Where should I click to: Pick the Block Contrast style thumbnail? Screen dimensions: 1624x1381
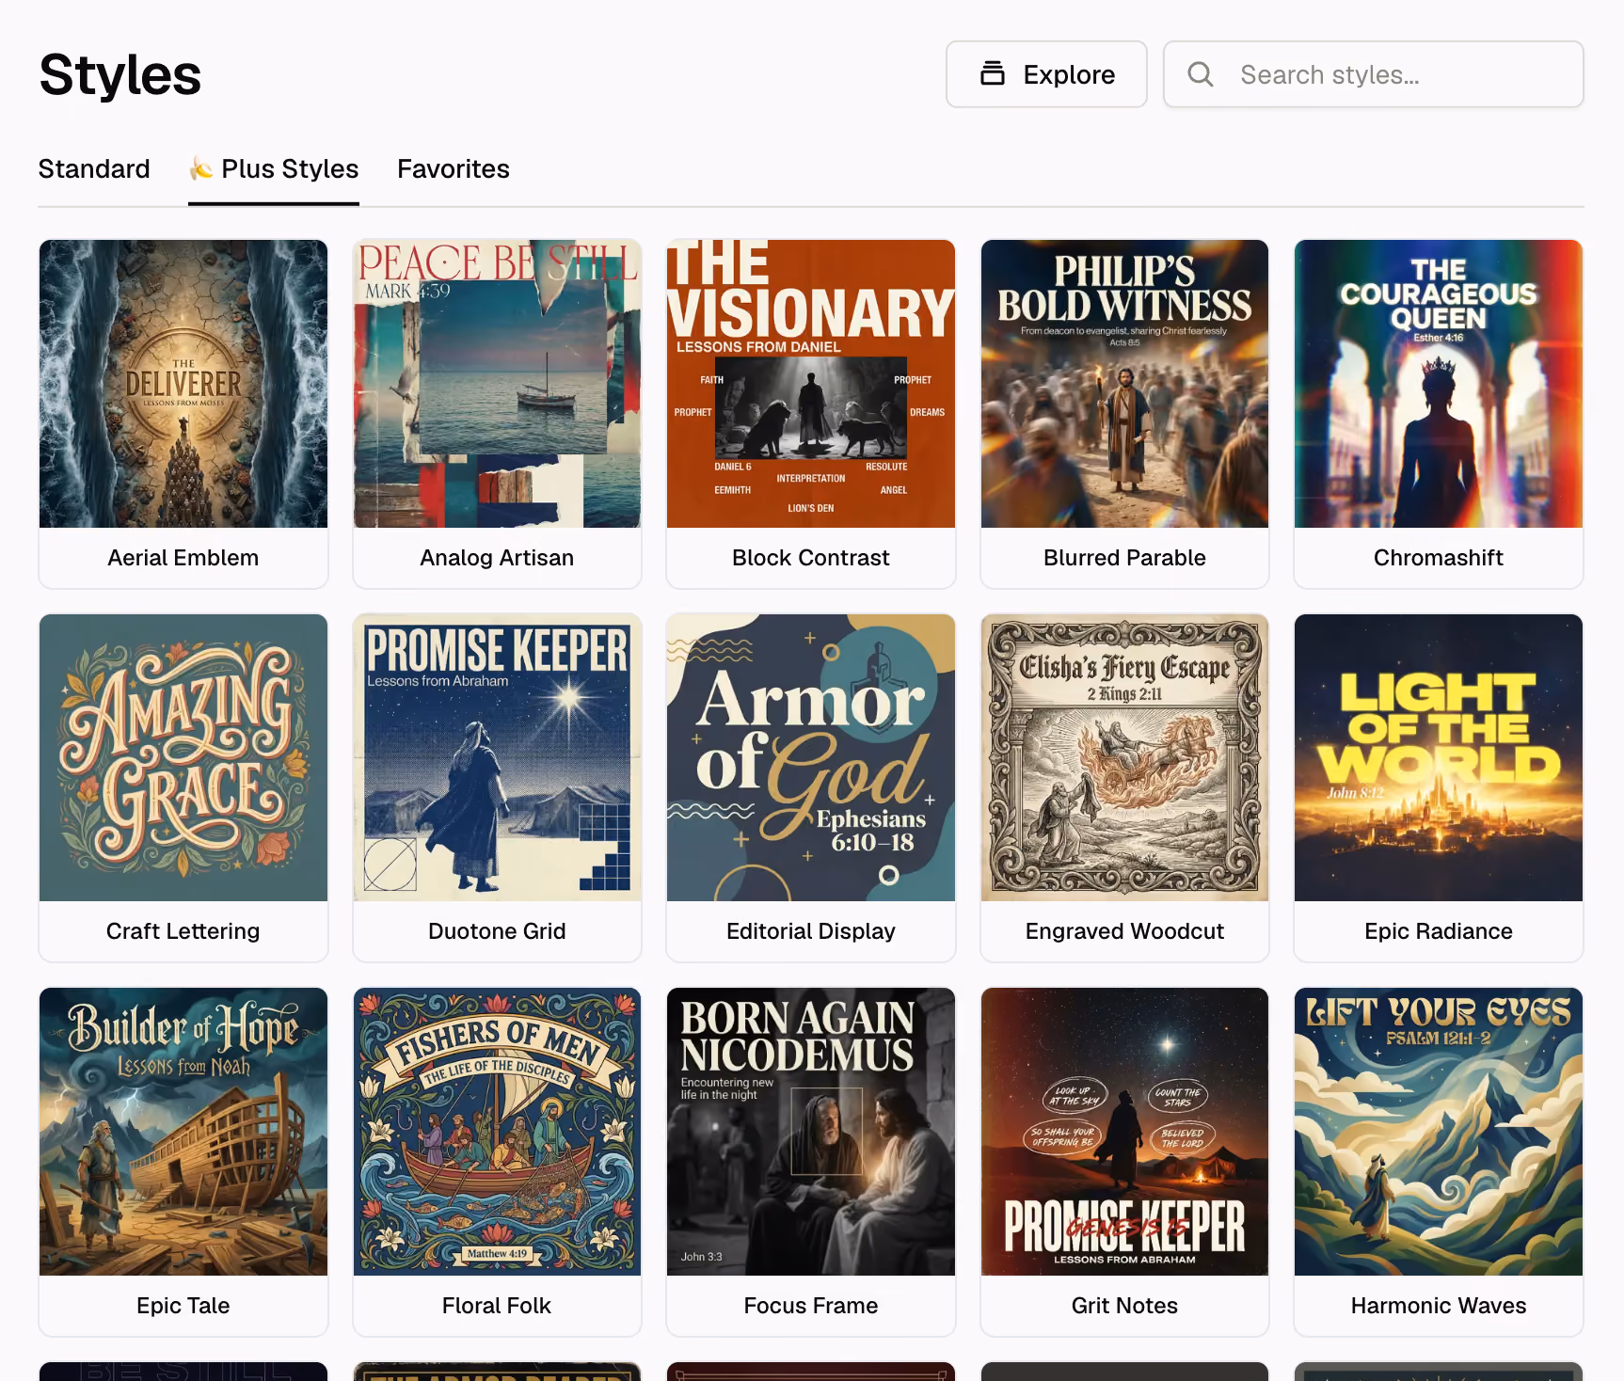(811, 384)
